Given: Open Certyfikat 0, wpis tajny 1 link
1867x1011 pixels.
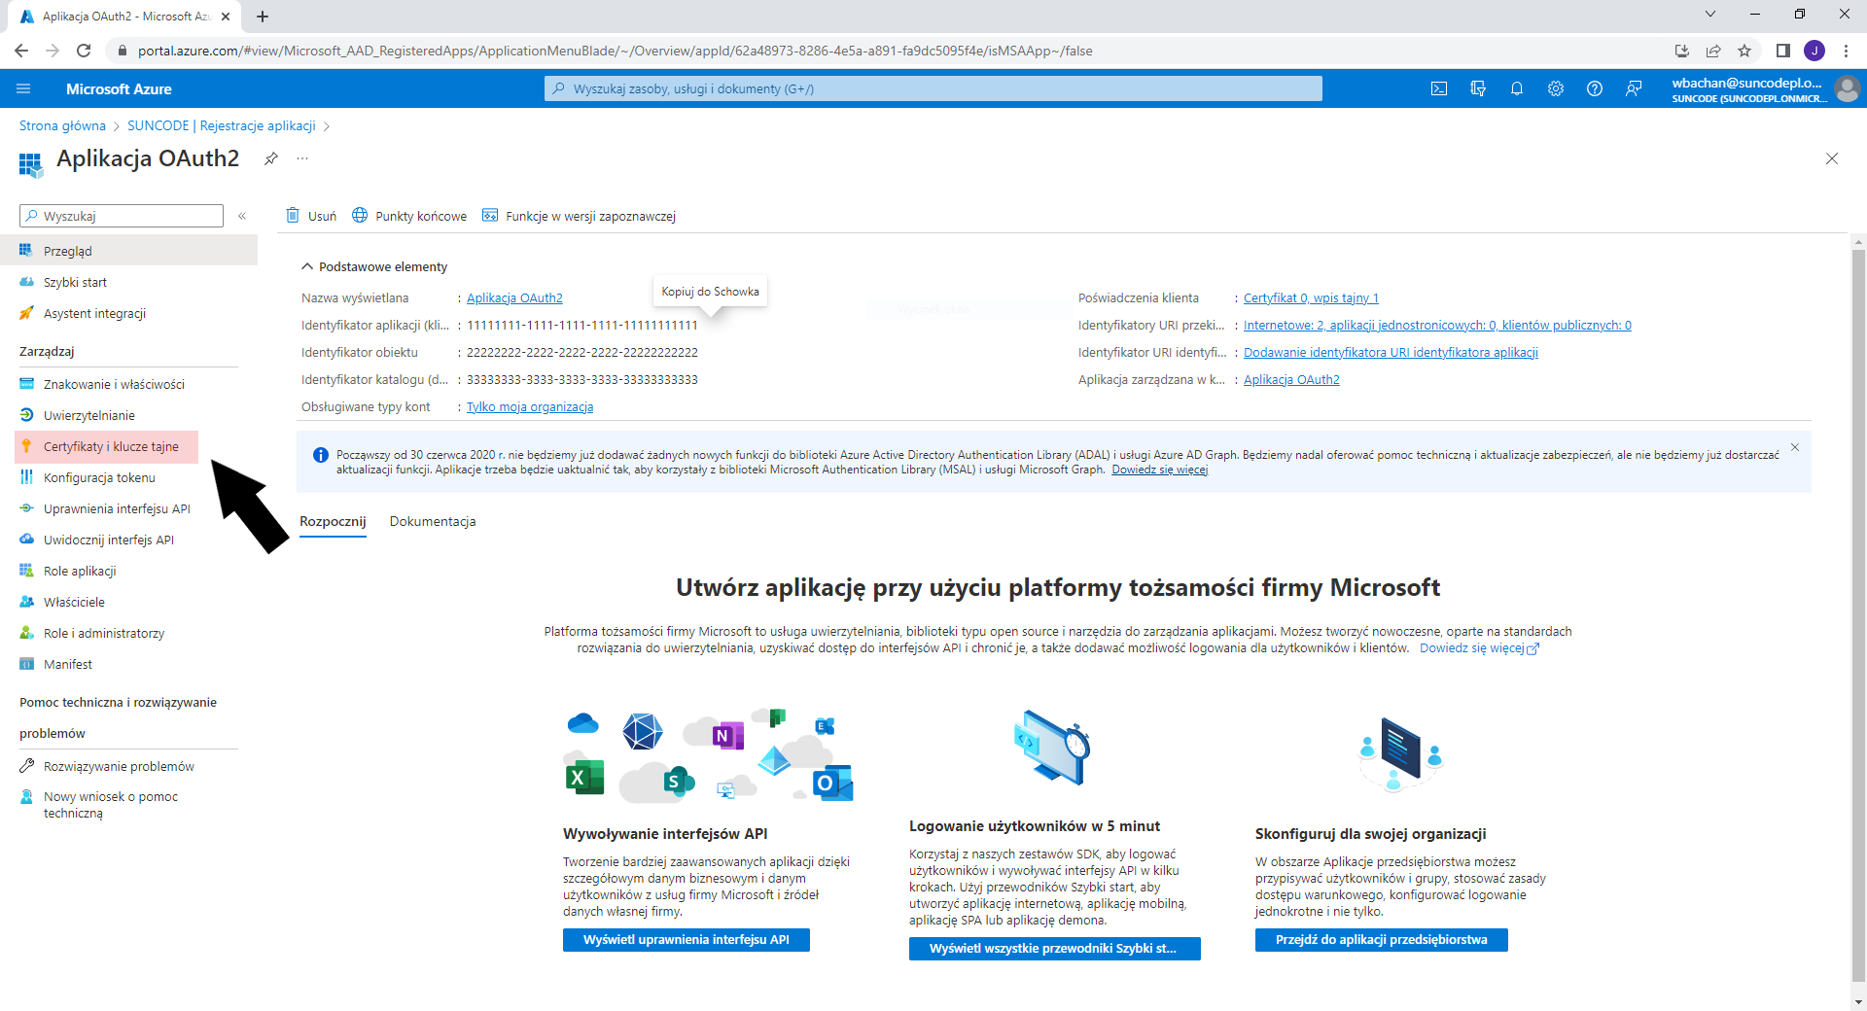Looking at the screenshot, I should (1311, 297).
